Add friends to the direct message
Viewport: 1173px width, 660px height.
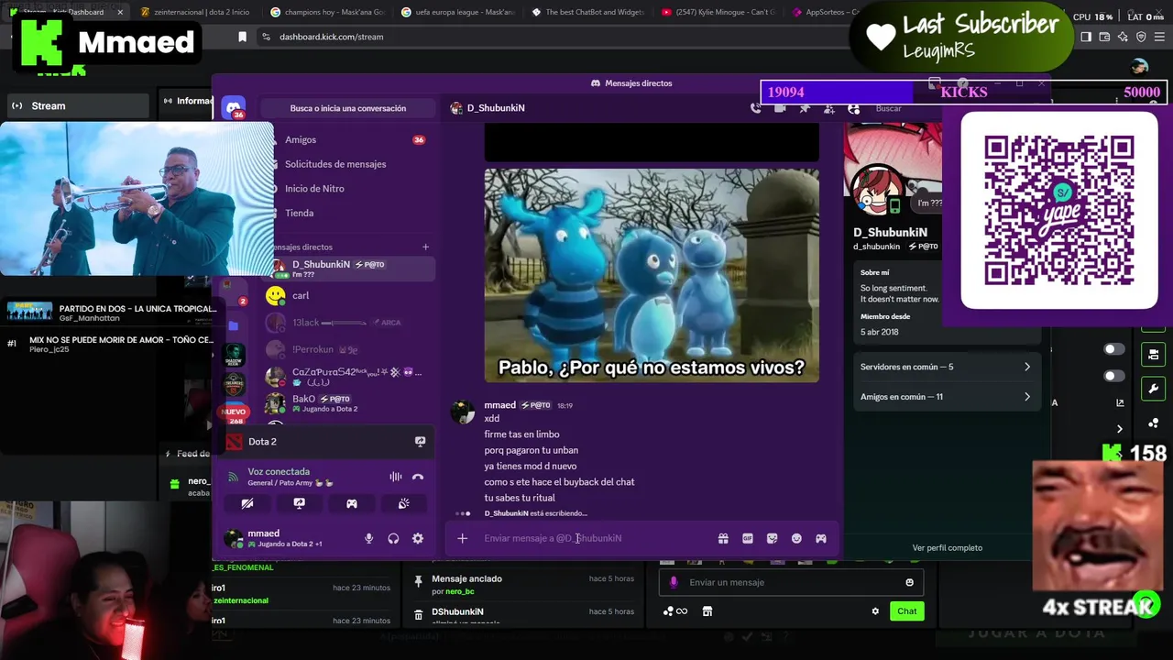click(x=828, y=108)
